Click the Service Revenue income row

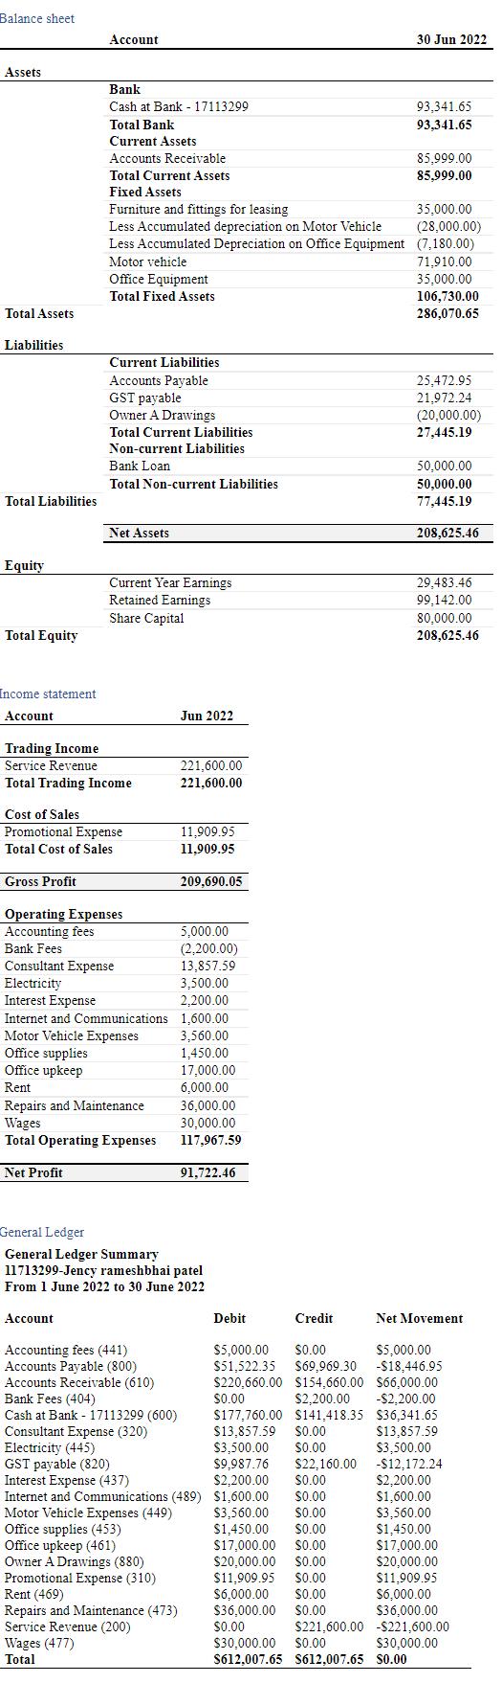[x=124, y=765]
